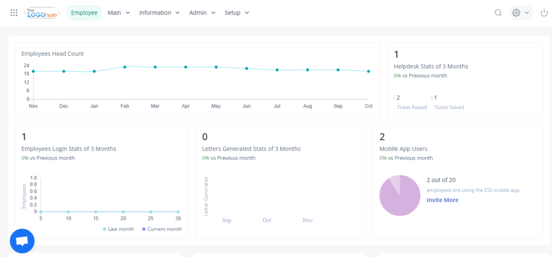Open the chat support bubble

click(x=22, y=241)
